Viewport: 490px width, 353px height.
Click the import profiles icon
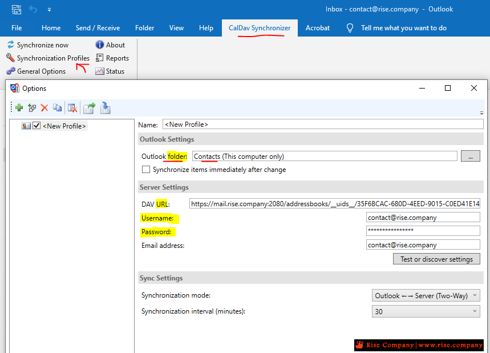(x=105, y=107)
